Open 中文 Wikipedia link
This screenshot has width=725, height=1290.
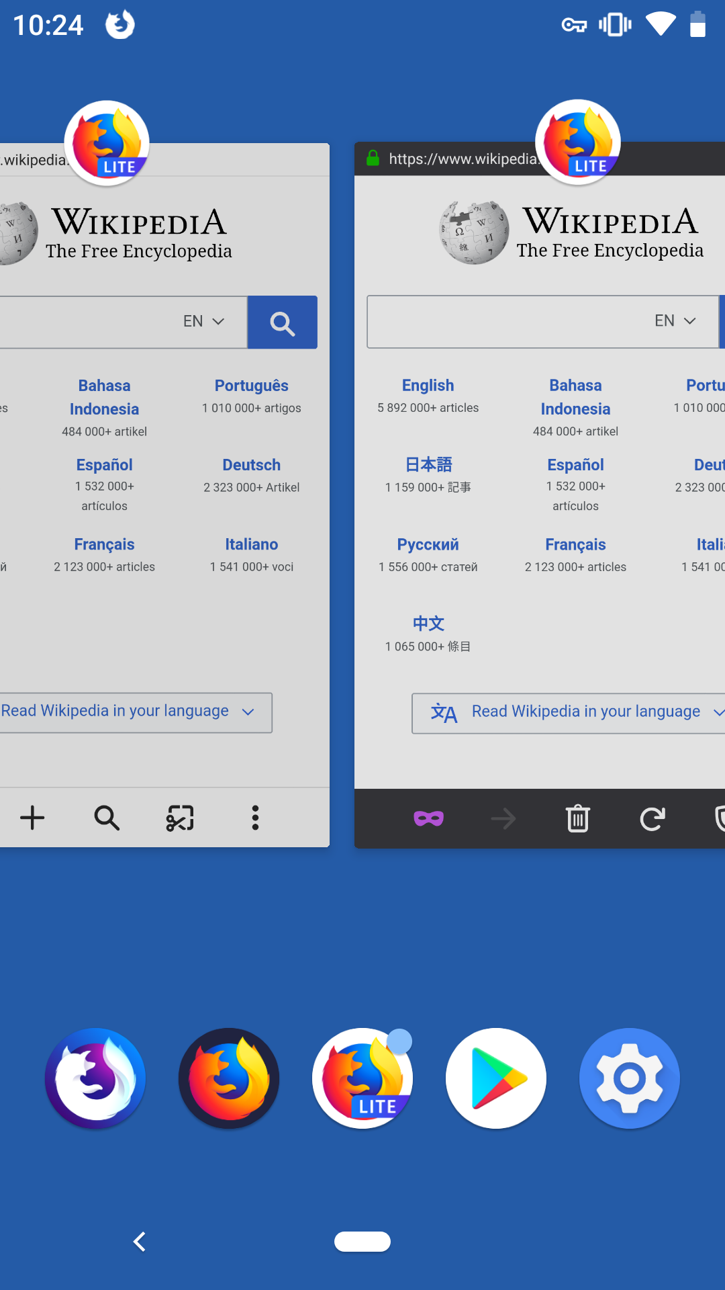point(428,623)
